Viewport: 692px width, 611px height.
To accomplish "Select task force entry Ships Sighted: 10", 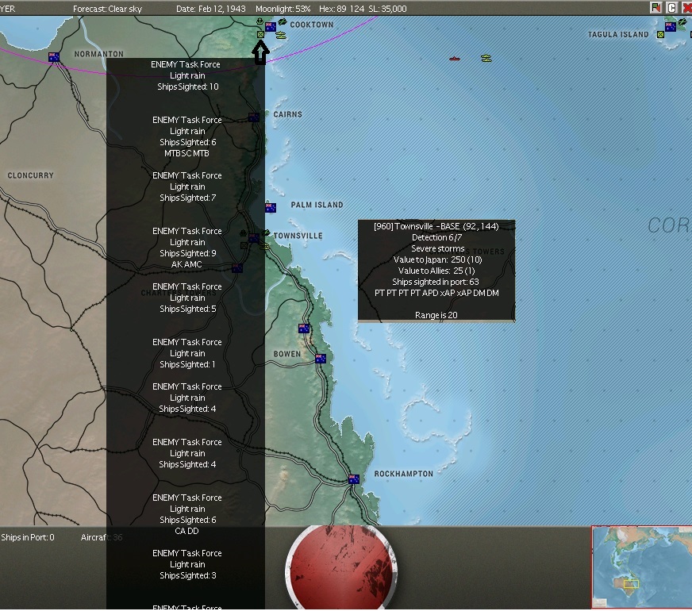I will (186, 75).
